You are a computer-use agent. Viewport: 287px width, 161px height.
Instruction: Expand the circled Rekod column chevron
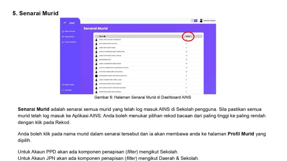click(x=191, y=36)
